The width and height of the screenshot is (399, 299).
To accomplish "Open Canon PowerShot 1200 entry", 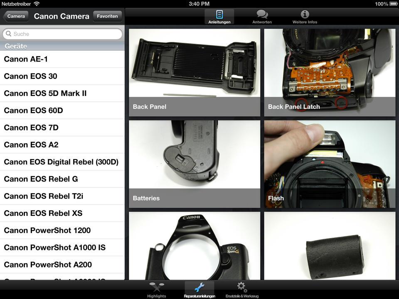I will tap(62, 230).
